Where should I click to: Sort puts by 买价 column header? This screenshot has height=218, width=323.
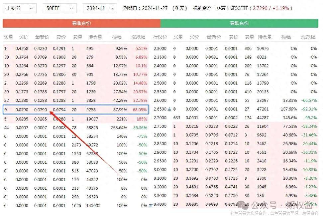(x=194, y=37)
